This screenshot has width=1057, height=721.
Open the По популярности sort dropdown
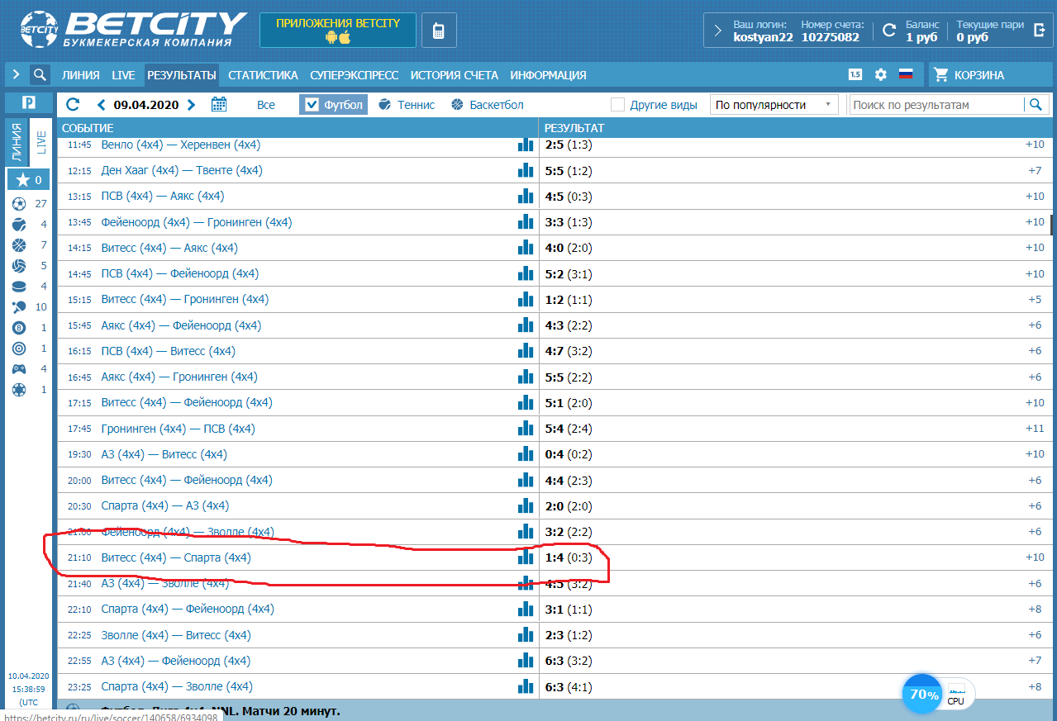point(773,105)
